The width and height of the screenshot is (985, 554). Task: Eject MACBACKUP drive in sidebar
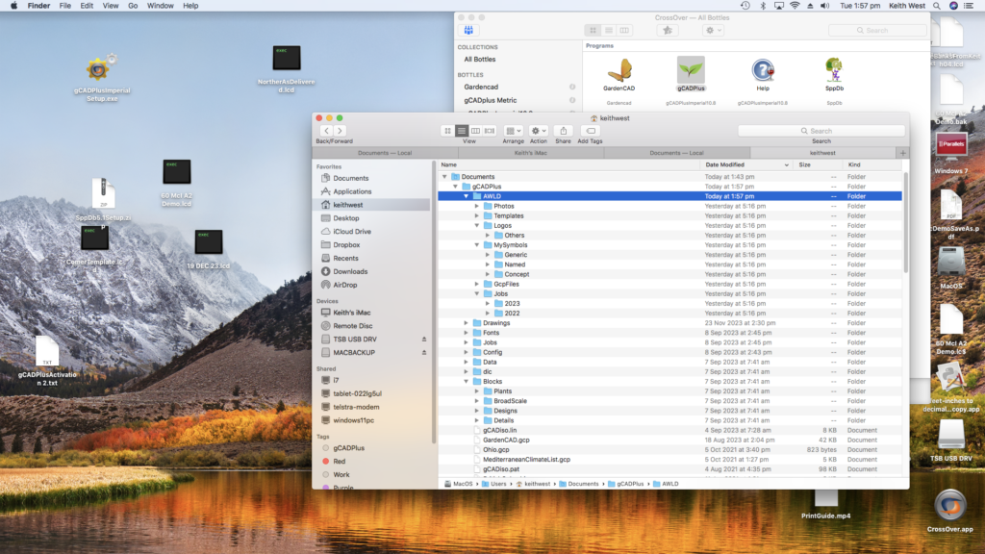(x=424, y=352)
